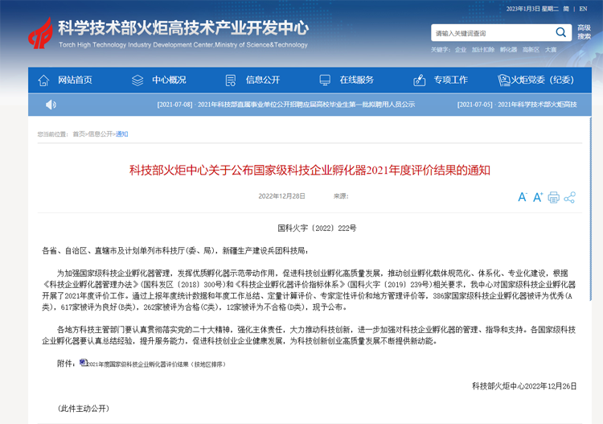Open 高级搜索 advanced search
This screenshot has width=603, height=424.
(x=584, y=32)
